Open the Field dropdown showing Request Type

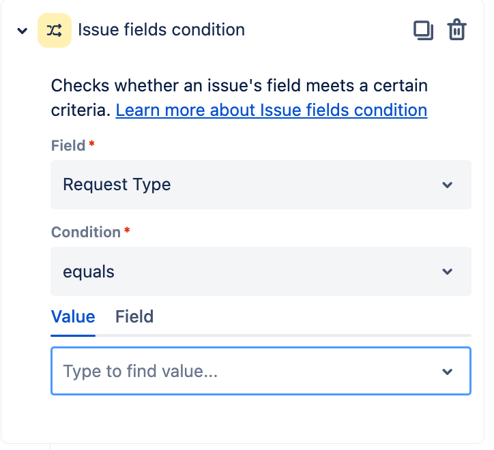click(x=261, y=185)
